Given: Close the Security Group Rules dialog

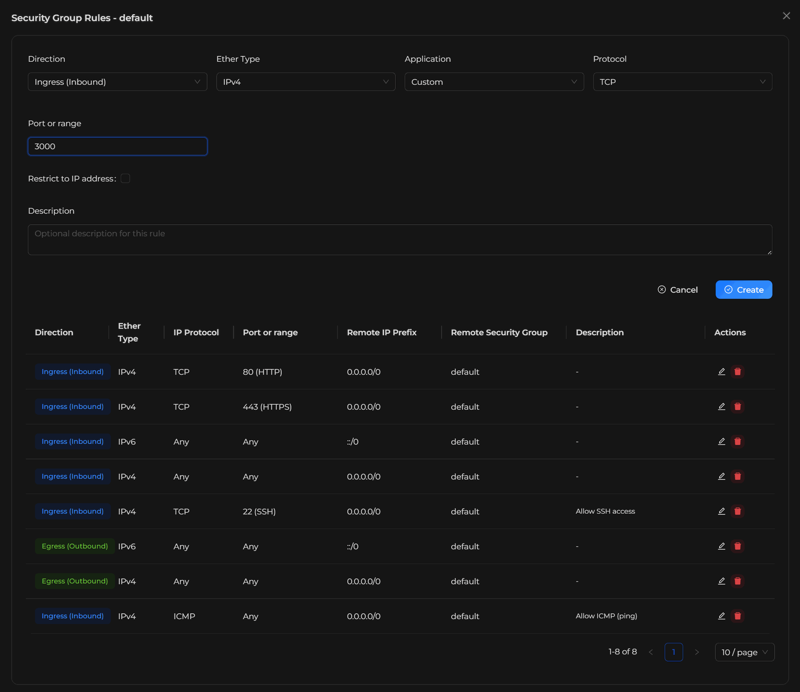Looking at the screenshot, I should click(x=786, y=16).
